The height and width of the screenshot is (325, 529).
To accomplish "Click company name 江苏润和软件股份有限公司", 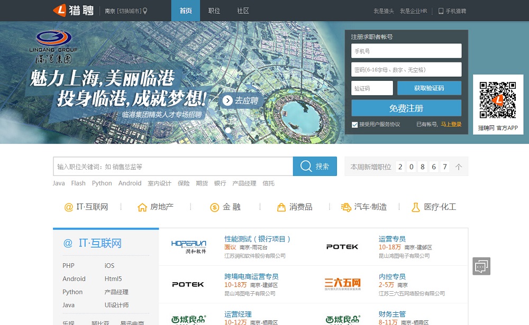I will [255, 256].
